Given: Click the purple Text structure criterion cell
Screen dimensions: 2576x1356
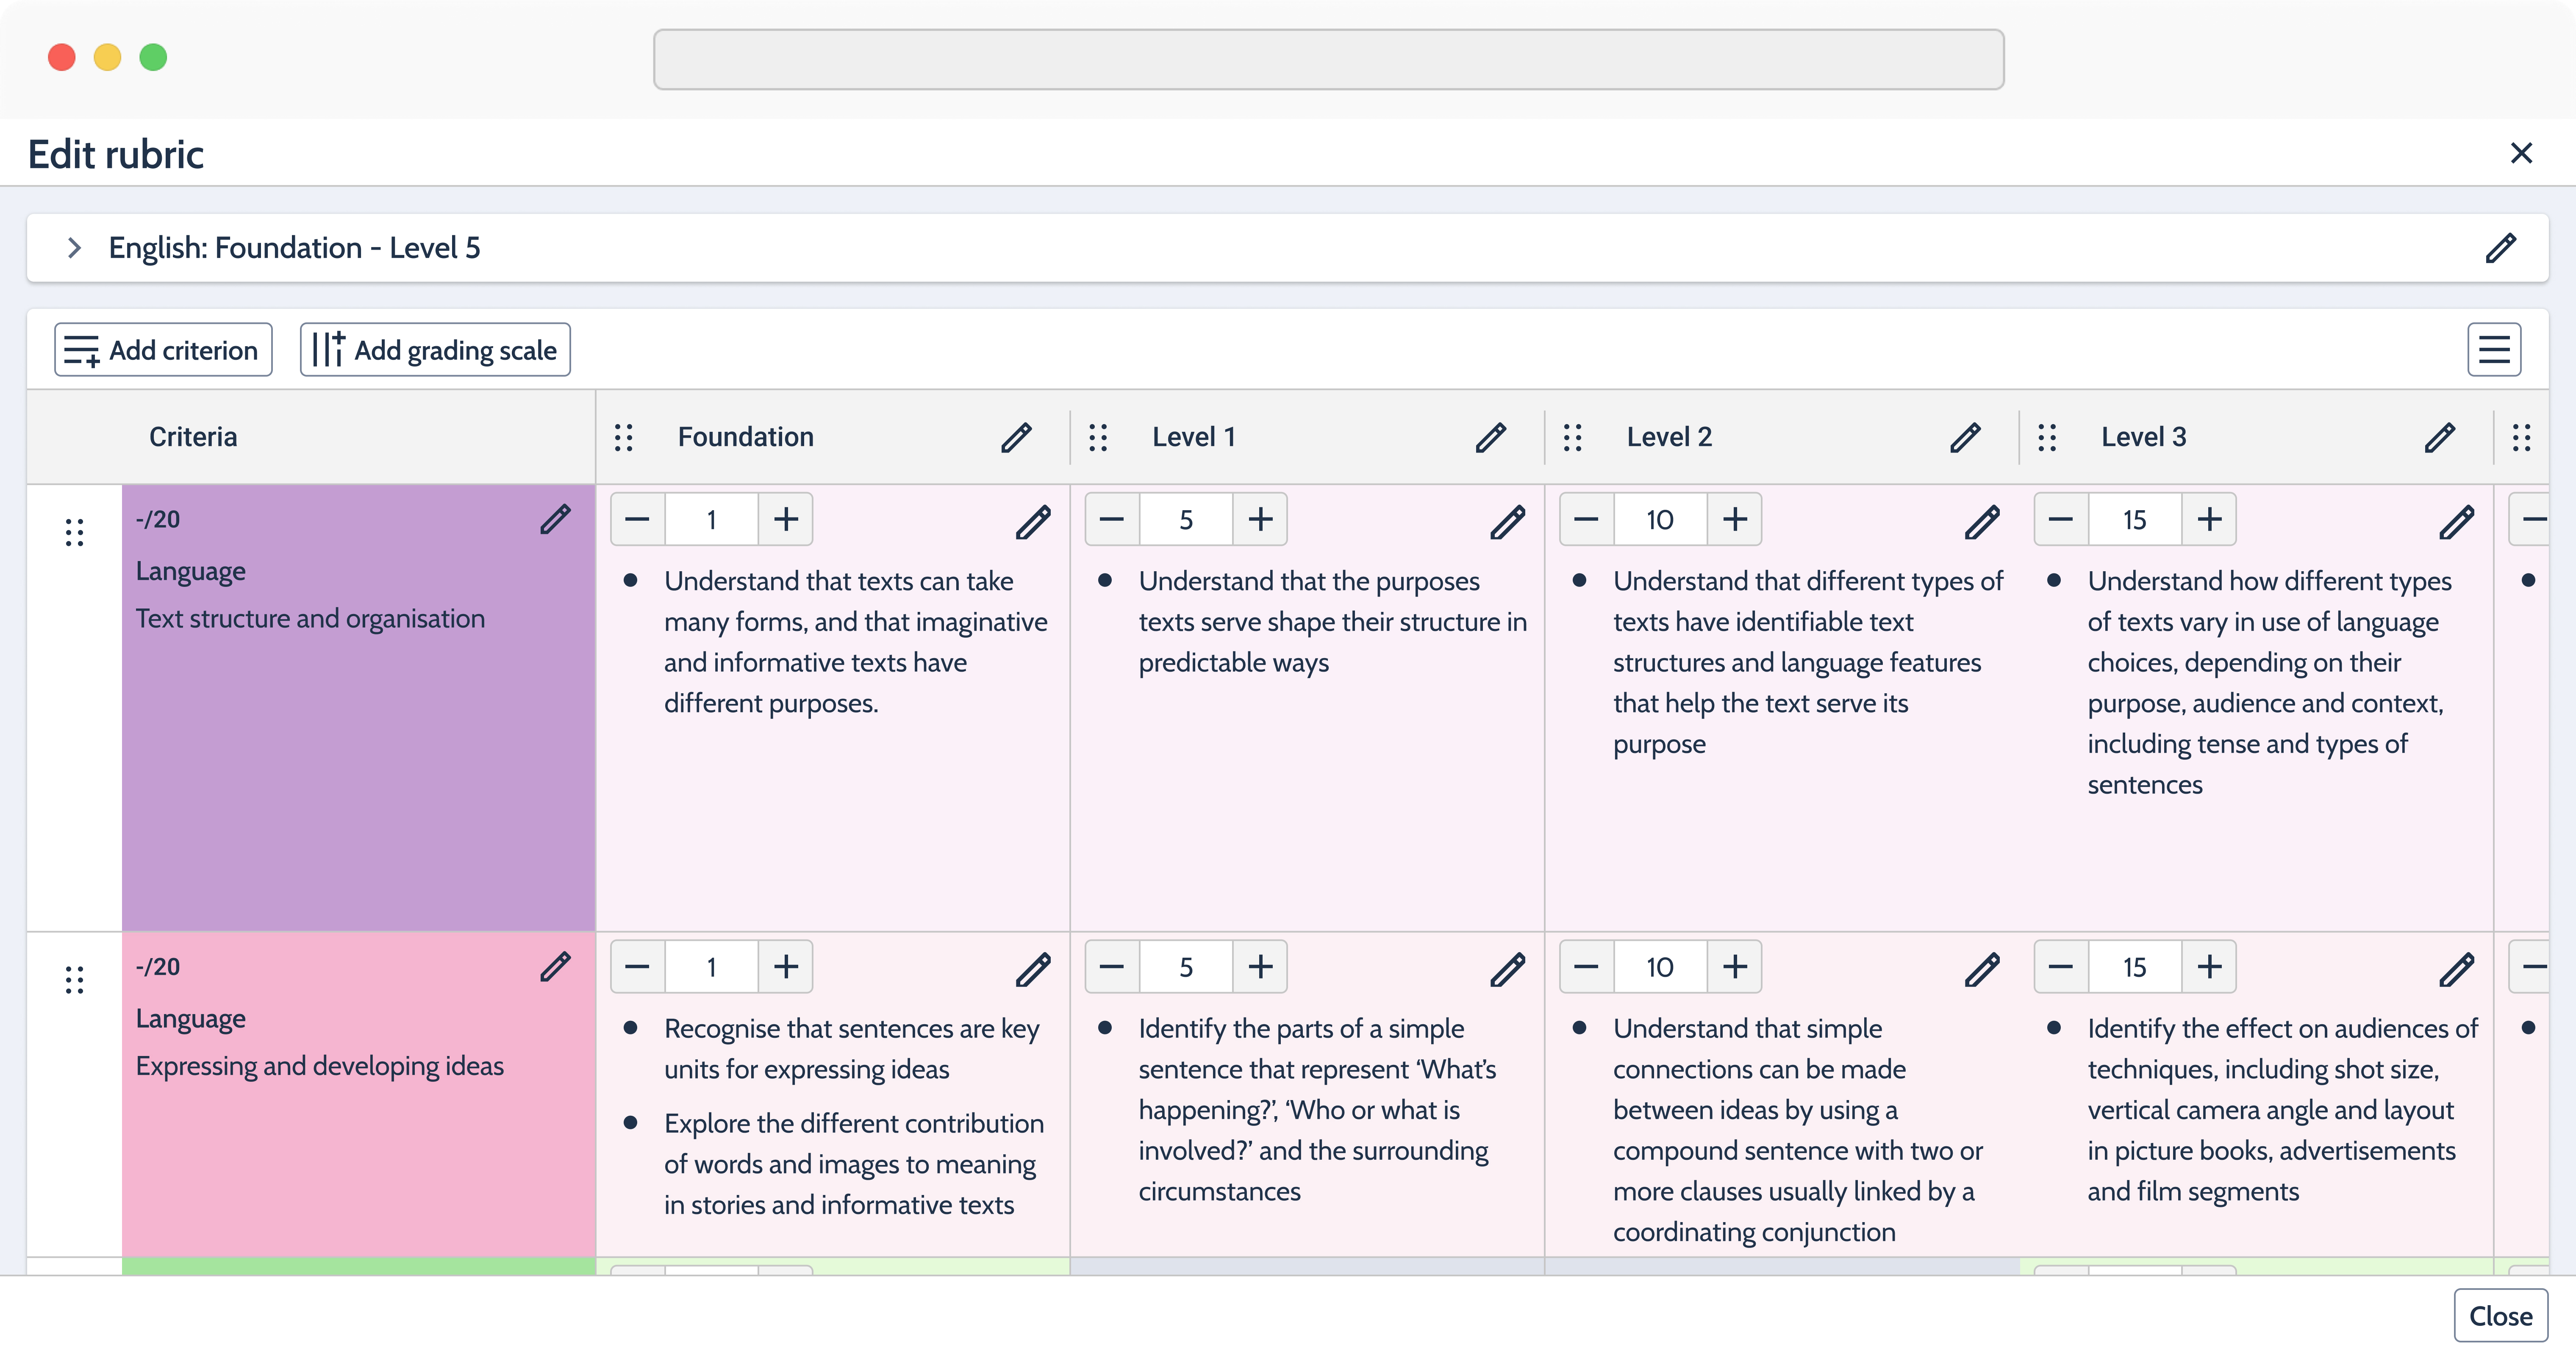Looking at the screenshot, I should pos(358,708).
